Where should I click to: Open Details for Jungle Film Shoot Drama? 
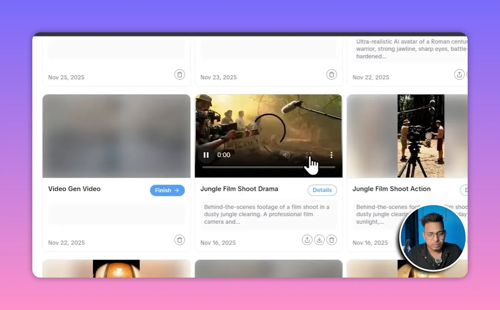pyautogui.click(x=322, y=190)
